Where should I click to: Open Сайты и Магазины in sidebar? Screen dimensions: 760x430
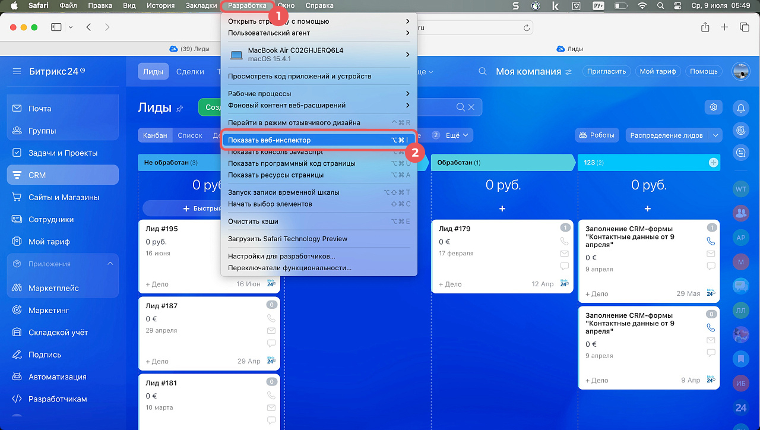click(63, 197)
